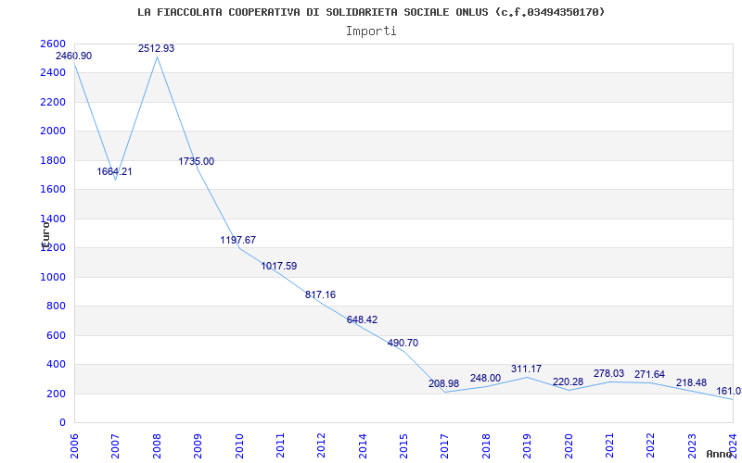Viewport: 742px width, 463px height.
Task: Click the x-axis year 2011
Action: click(x=280, y=446)
